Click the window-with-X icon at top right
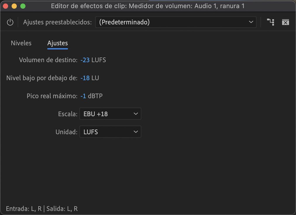This screenshot has height=215, width=296. click(285, 22)
